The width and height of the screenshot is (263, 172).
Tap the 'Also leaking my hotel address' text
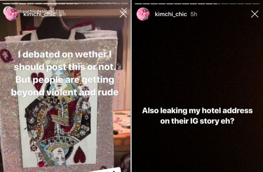tap(197, 111)
